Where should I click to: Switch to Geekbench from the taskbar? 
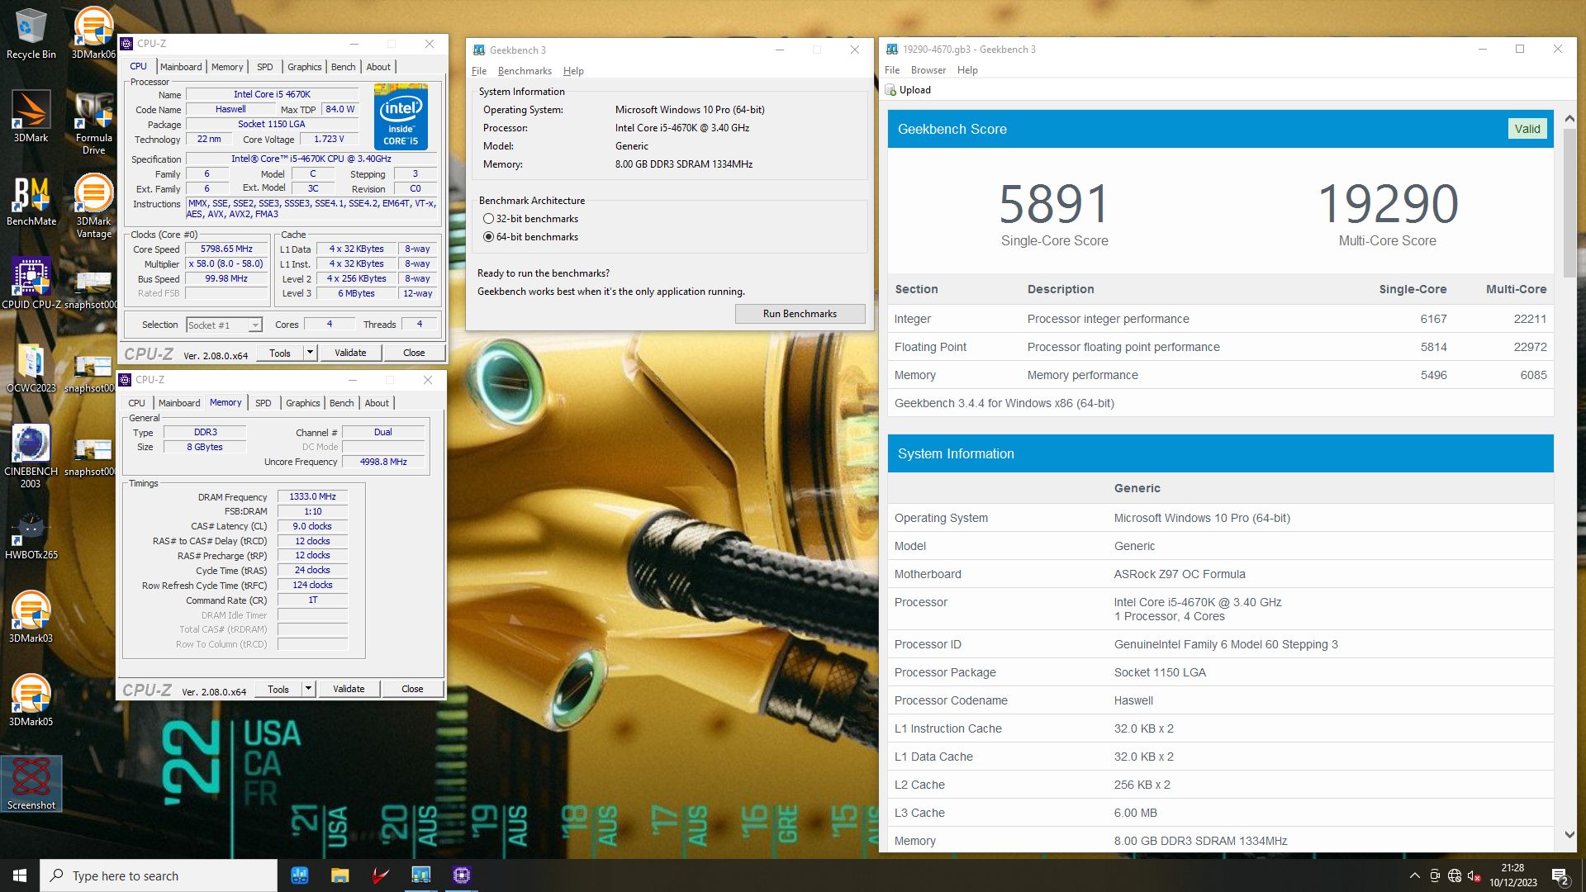pyautogui.click(x=420, y=875)
